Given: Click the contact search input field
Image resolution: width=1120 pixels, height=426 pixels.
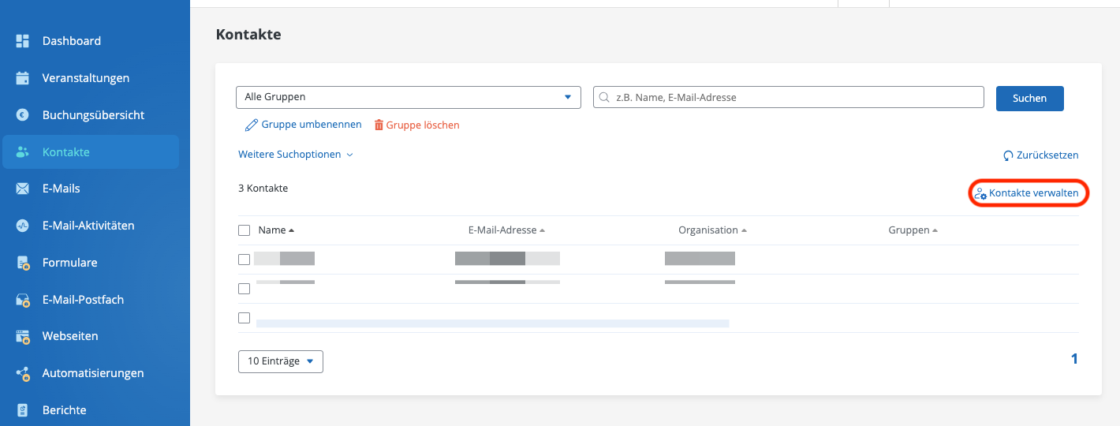Looking at the screenshot, I should point(789,97).
